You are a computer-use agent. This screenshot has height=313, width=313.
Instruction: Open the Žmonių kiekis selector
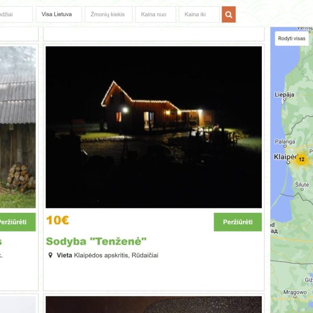point(109,15)
